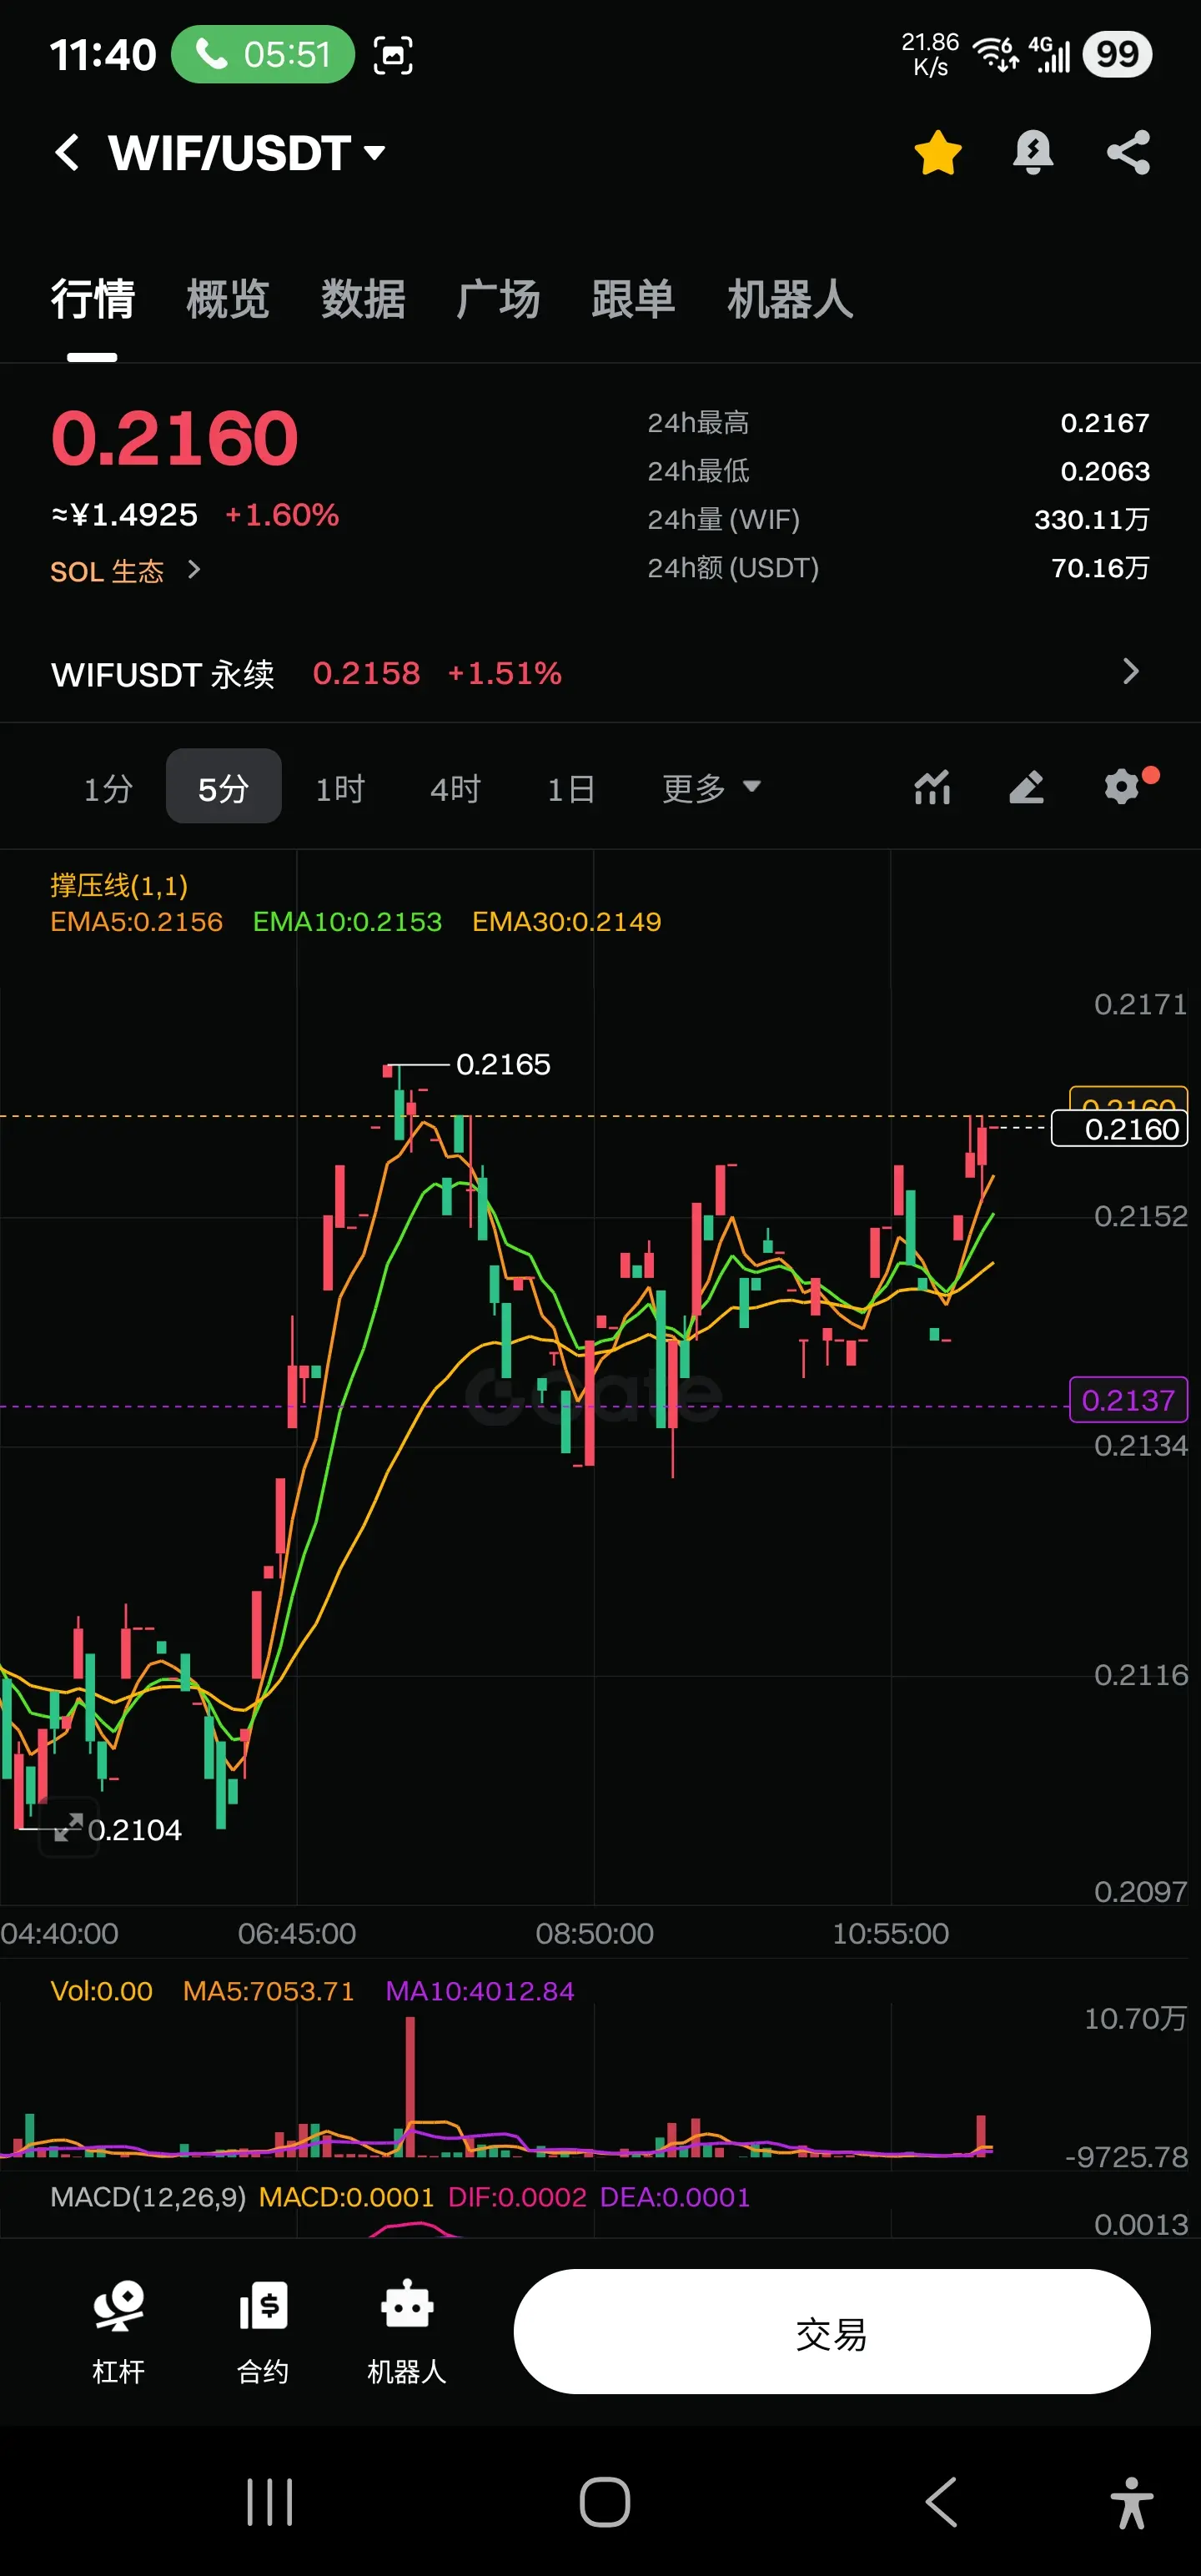This screenshot has width=1201, height=2576.
Task: Open recent apps from navigation bar
Action: (x=270, y=2502)
